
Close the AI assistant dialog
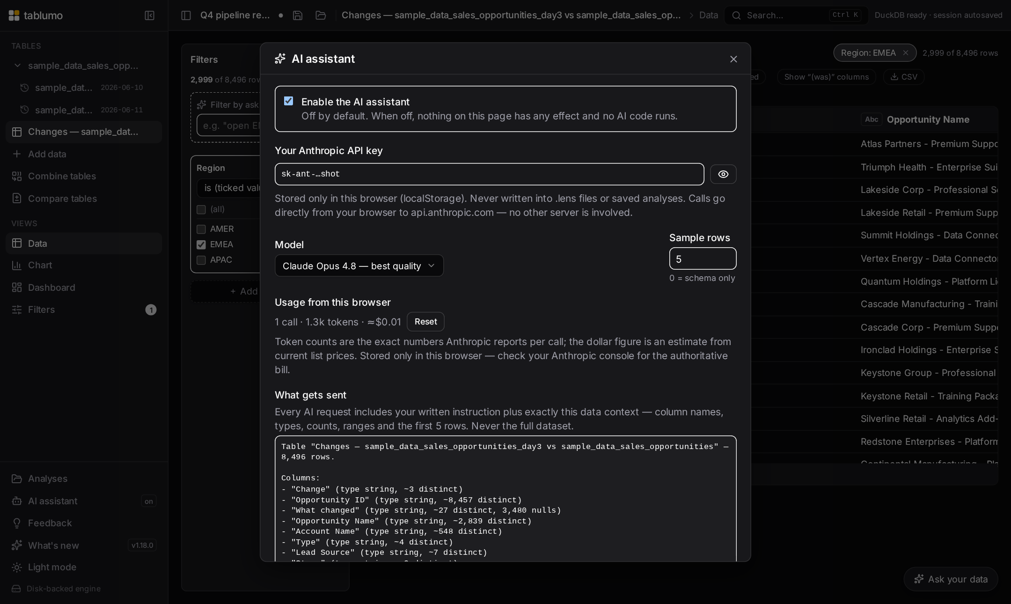[x=733, y=59]
